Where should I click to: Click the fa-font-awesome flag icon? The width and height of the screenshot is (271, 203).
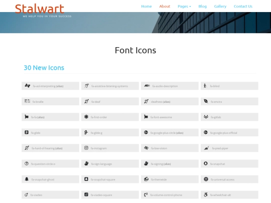coord(146,117)
